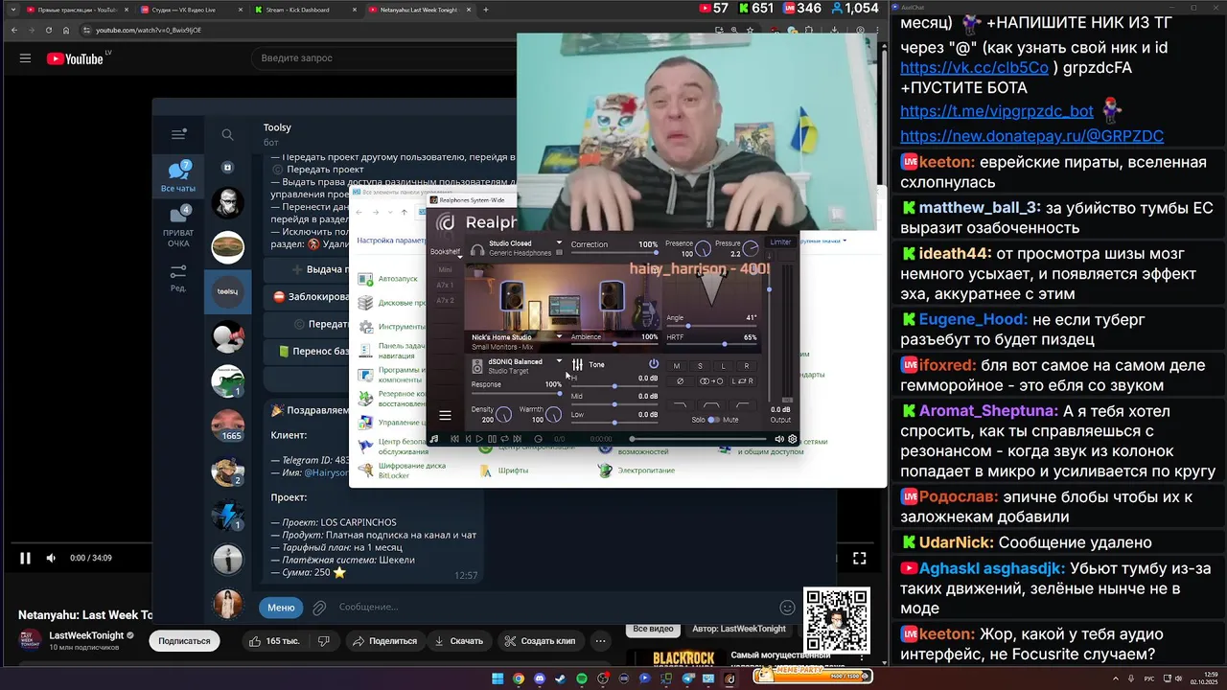Click the Telegram search icon
Viewport: 1227px width, 690px height.
pyautogui.click(x=227, y=135)
